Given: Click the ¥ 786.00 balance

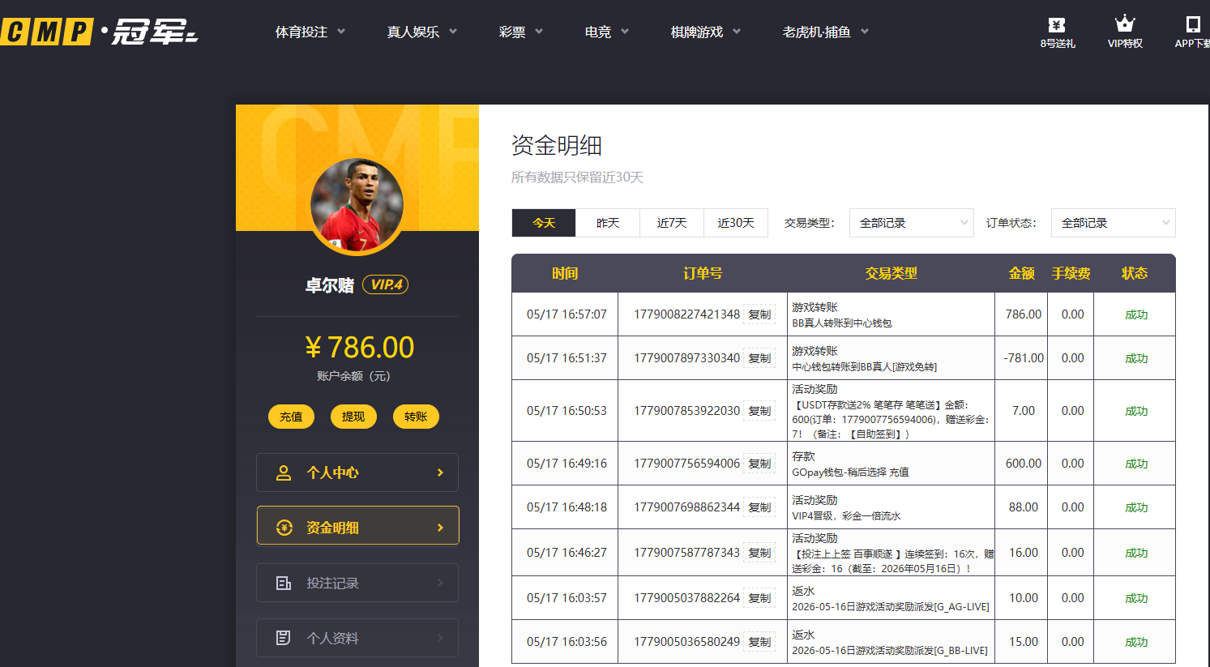Looking at the screenshot, I should pos(360,348).
